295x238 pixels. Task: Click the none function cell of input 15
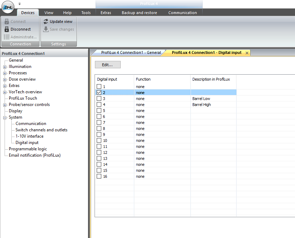(x=162, y=170)
